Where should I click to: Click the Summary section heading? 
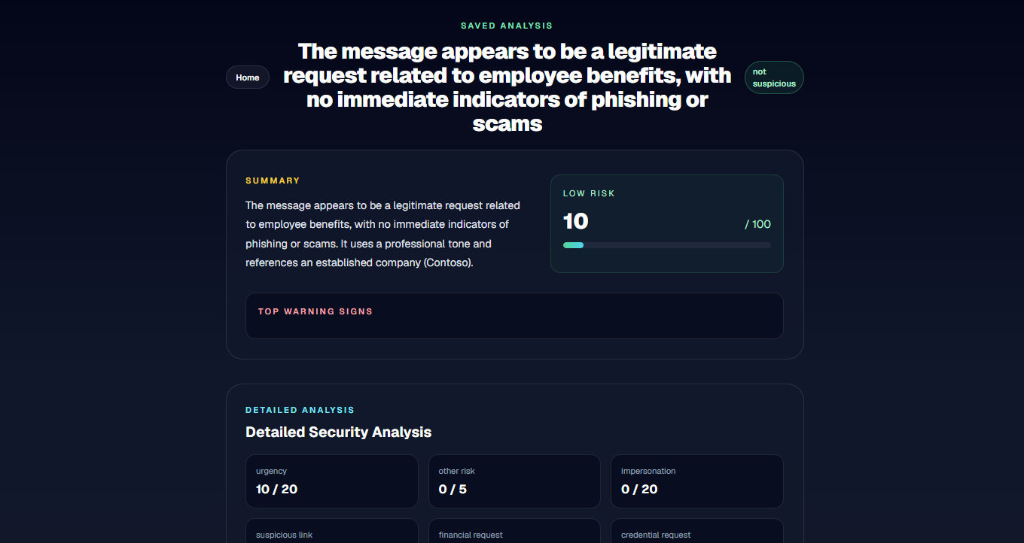point(273,180)
